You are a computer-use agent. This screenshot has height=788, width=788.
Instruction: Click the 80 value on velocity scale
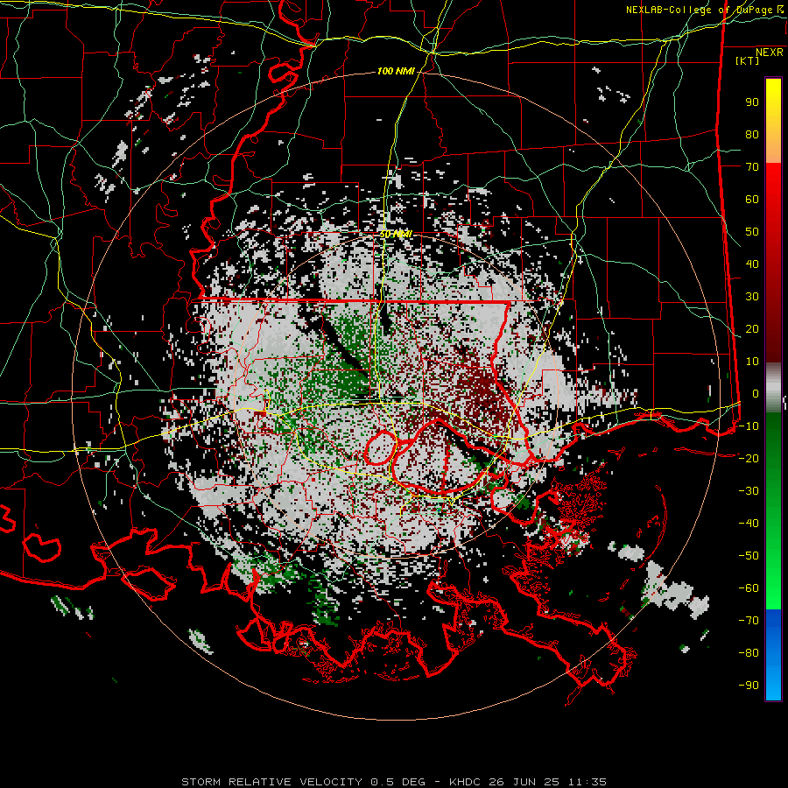752,134
